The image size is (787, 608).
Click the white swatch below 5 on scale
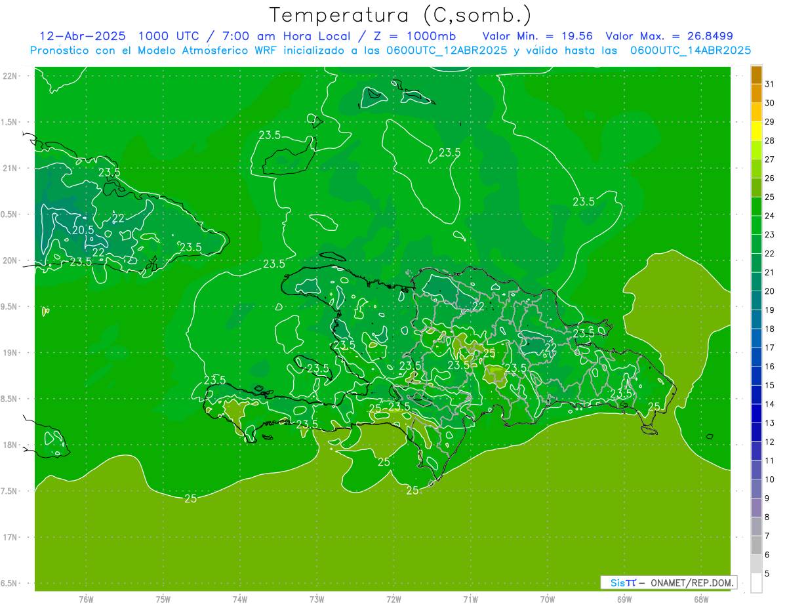tap(756, 583)
